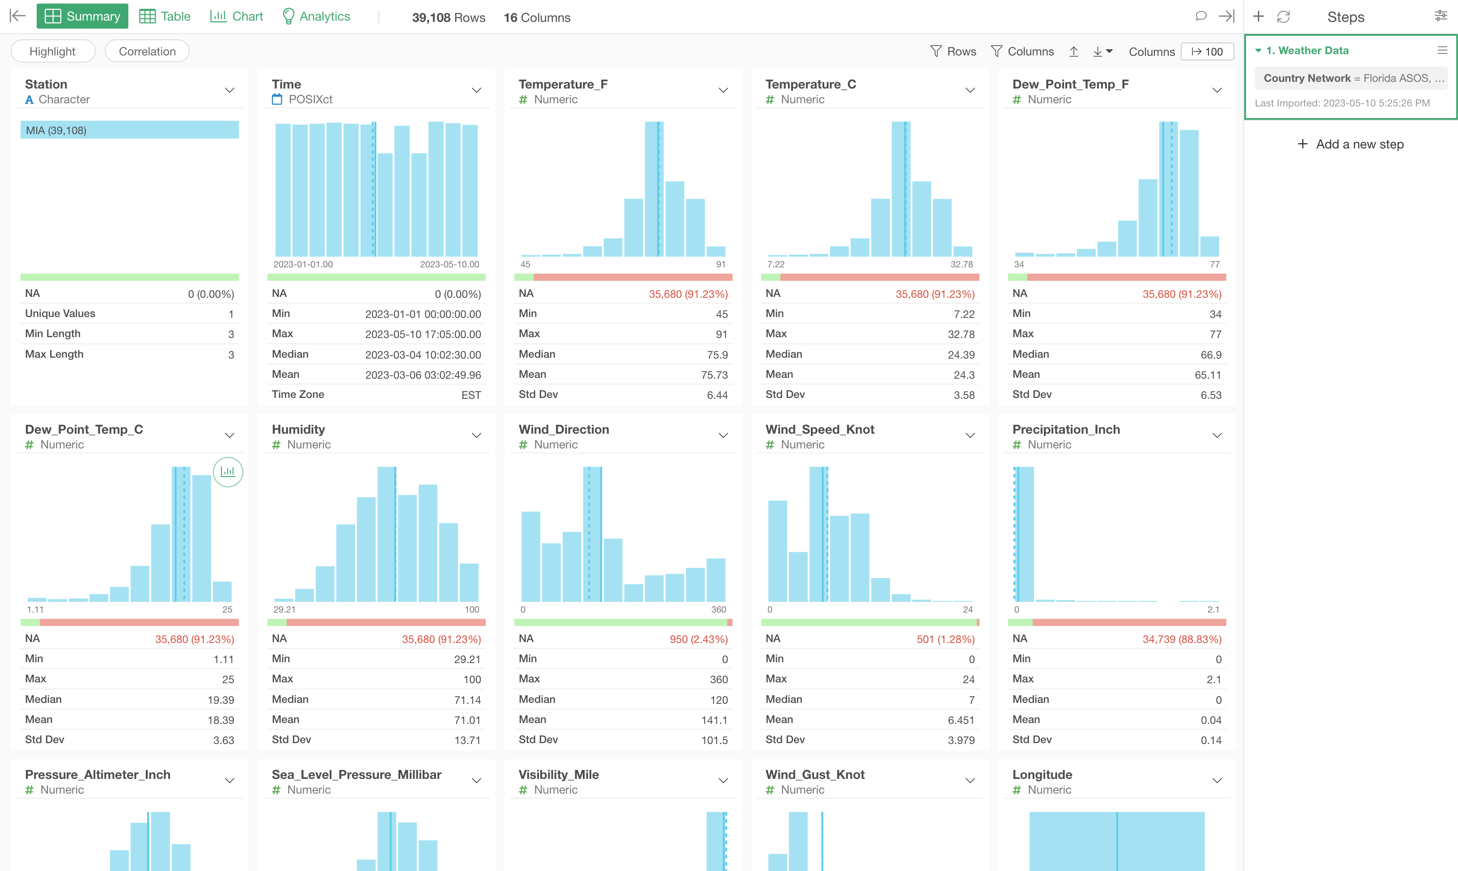
Task: Collapse the Weather Data step triangle
Action: 1259,51
